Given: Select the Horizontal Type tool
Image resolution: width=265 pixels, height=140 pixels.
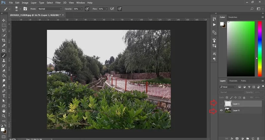Looking at the screenshot, I should 4,96.
